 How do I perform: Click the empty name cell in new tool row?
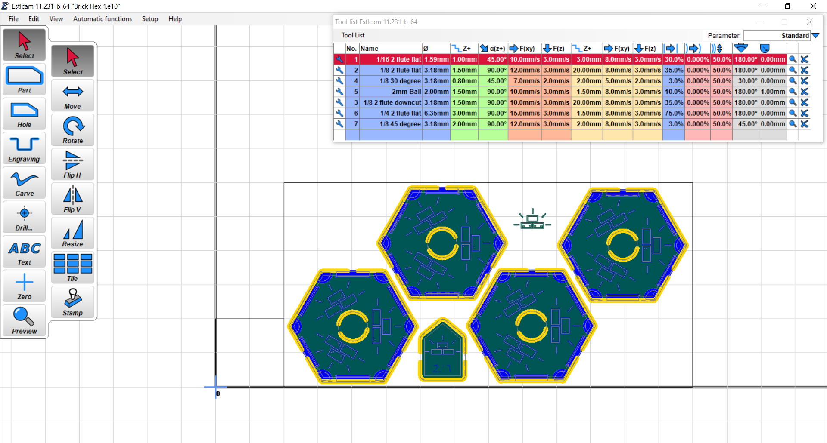point(391,135)
